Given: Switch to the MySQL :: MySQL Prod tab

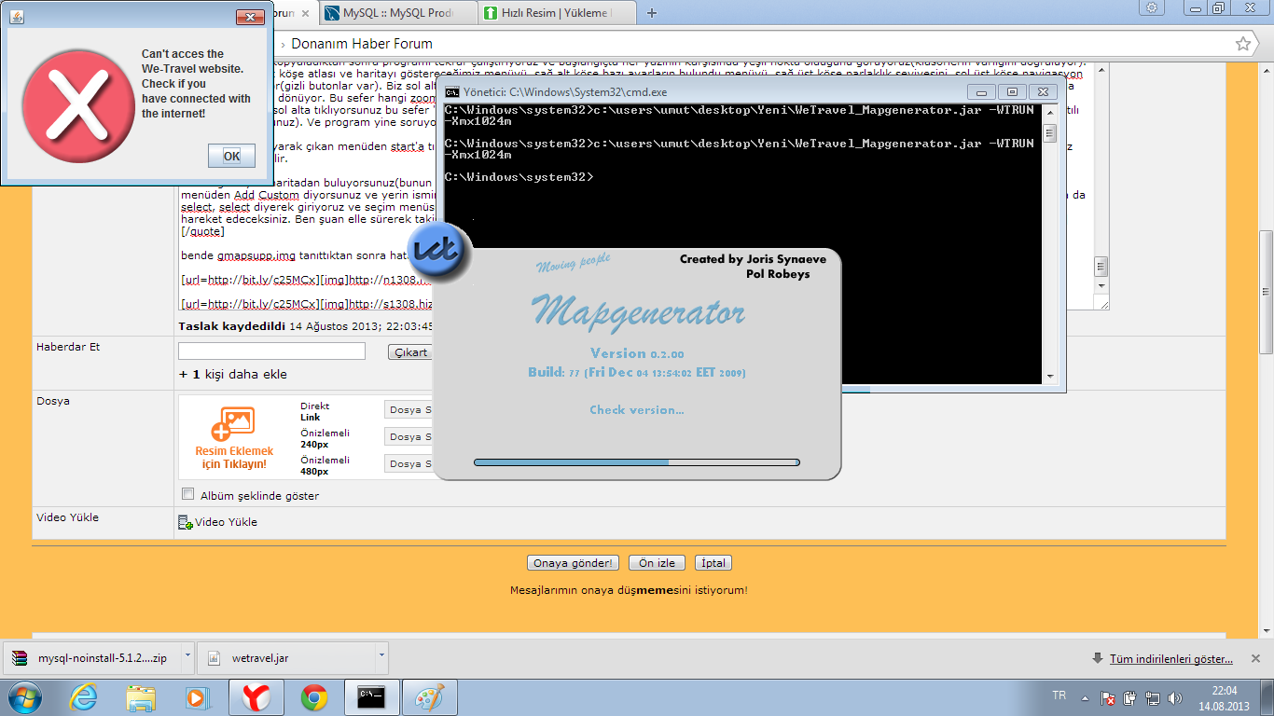Looking at the screenshot, I should click(398, 13).
